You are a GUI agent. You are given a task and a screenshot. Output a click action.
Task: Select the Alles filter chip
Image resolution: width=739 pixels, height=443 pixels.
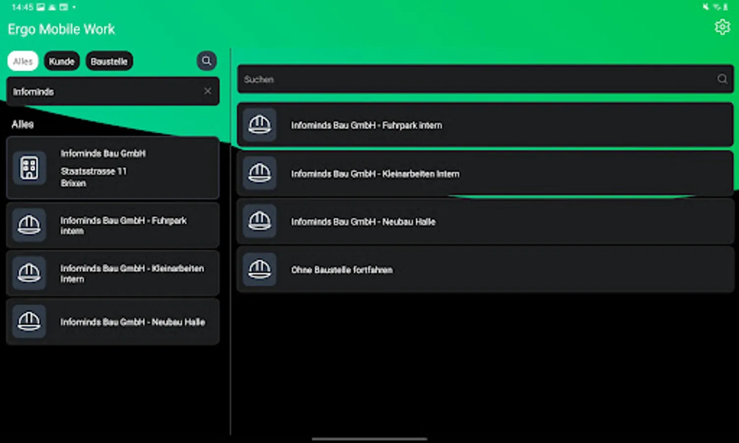point(23,61)
